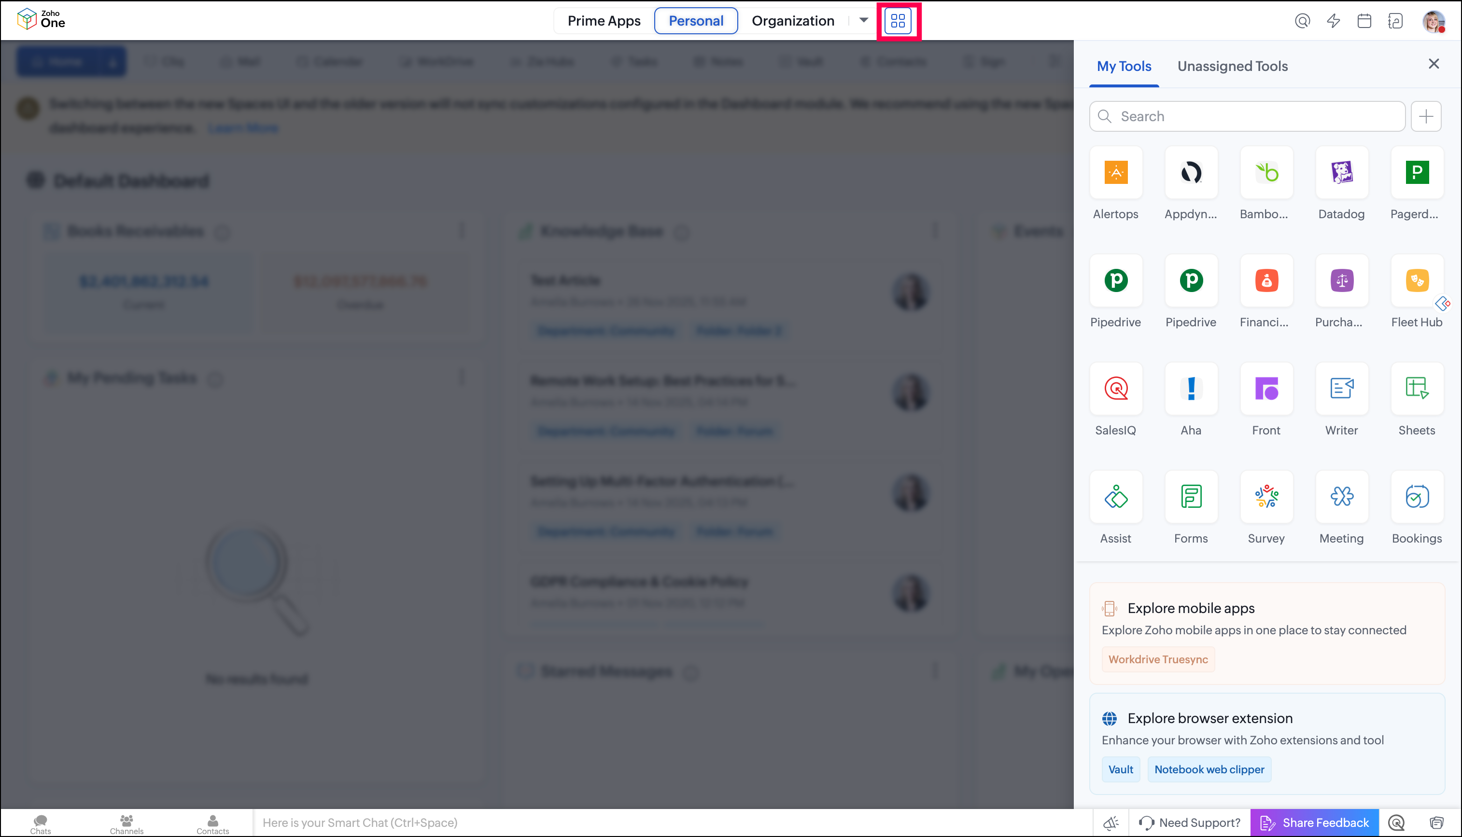
Task: Launch the Assist app
Action: (1115, 497)
